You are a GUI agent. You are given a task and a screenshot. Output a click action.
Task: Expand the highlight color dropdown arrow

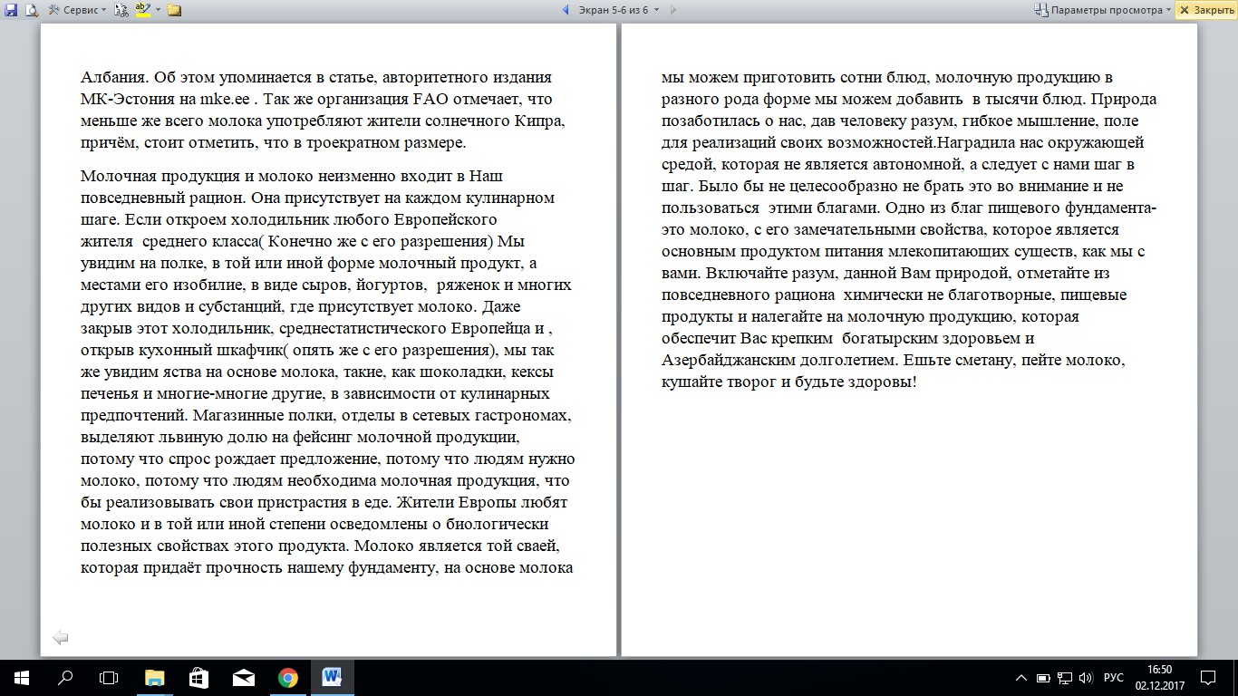(158, 10)
